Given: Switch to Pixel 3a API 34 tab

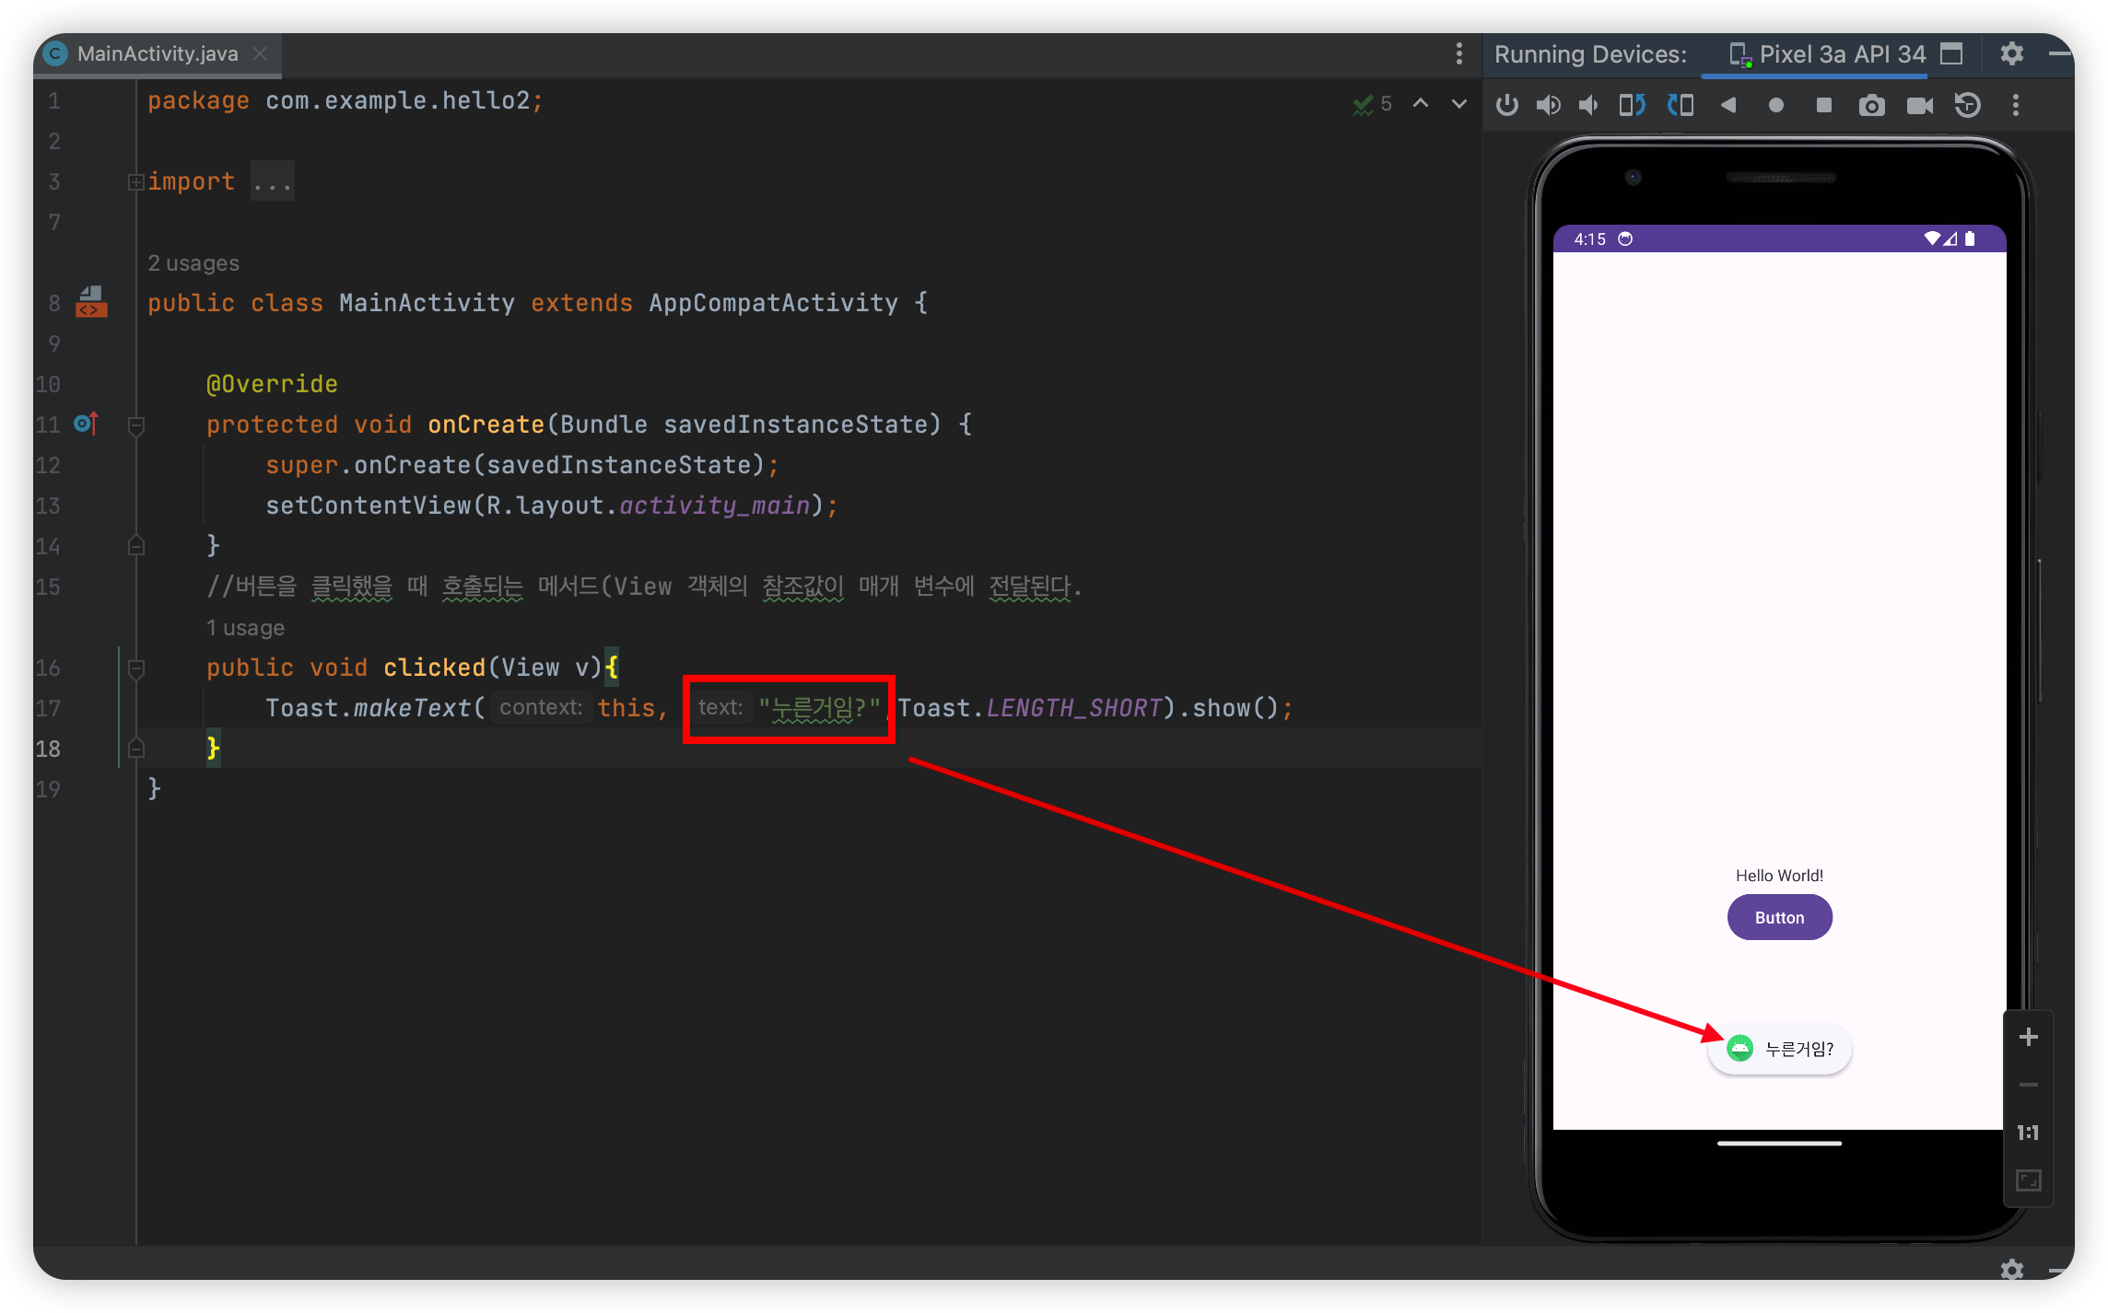Looking at the screenshot, I should (x=1841, y=54).
